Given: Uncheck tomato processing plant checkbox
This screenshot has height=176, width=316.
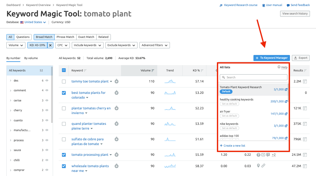Looking at the screenshot, I should pyautogui.click(x=64, y=155).
